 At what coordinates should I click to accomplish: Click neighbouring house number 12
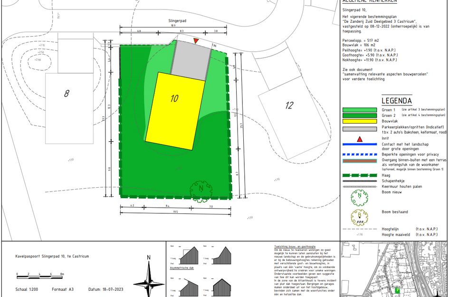[x=289, y=105]
